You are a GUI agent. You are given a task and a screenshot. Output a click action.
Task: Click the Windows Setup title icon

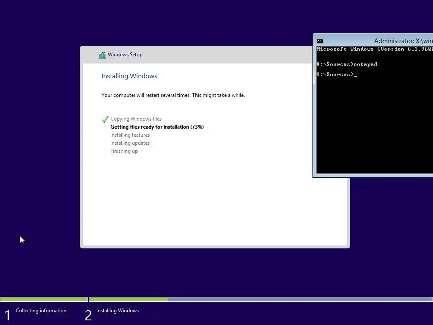(x=102, y=55)
